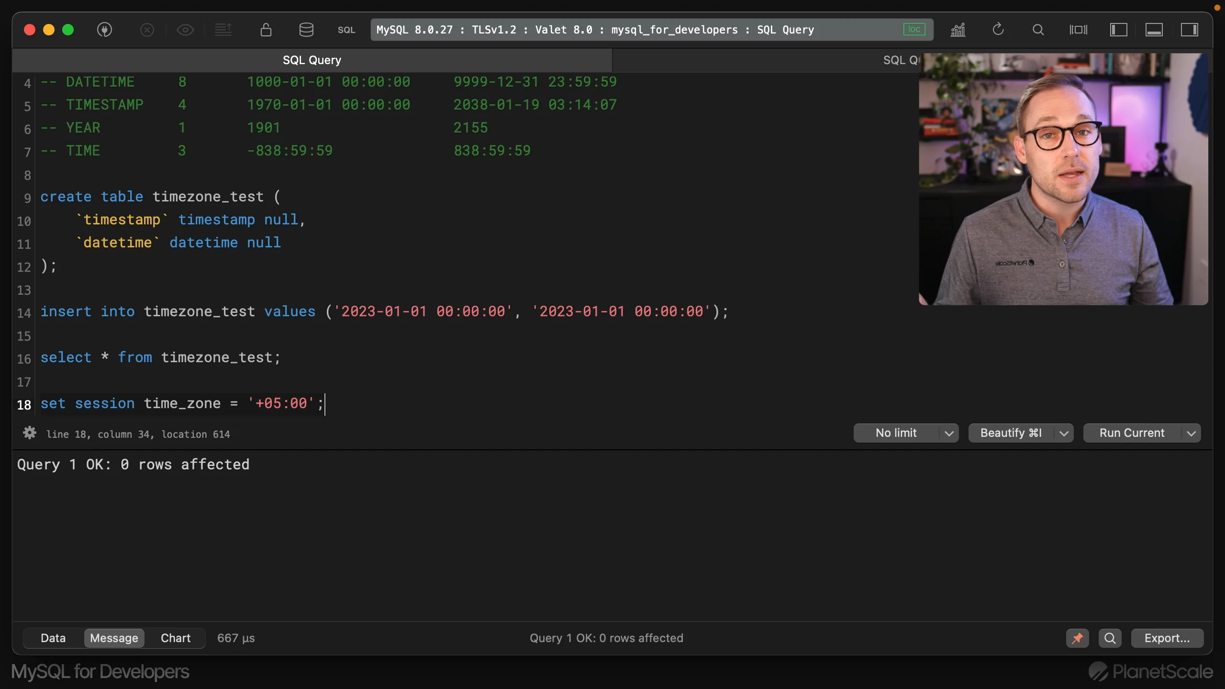Toggle the left sidebar panel
This screenshot has height=689, width=1225.
click(1118, 30)
